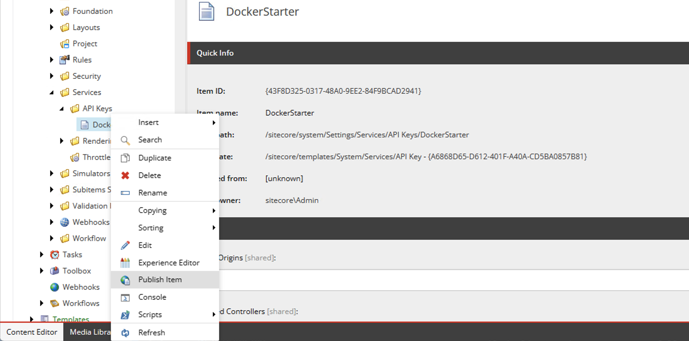Click the Webhooks globe icon under Settings
689x341 pixels.
click(x=65, y=222)
